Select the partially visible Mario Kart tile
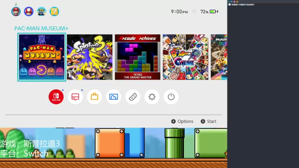This screenshot has height=168, width=299. coord(219,57)
